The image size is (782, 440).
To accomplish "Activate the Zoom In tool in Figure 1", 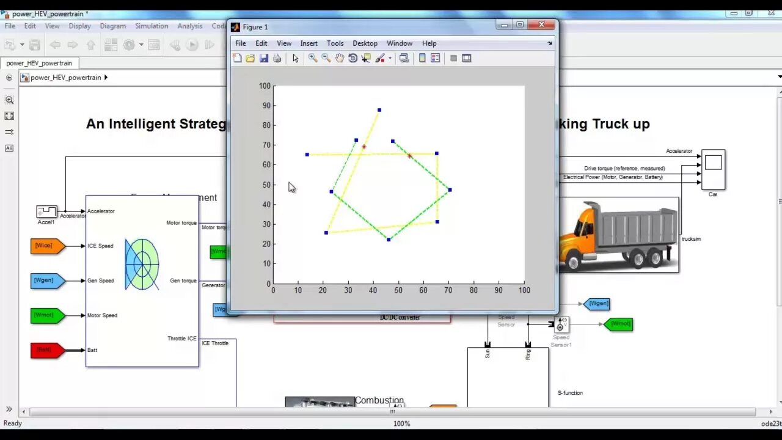I will 312,58.
